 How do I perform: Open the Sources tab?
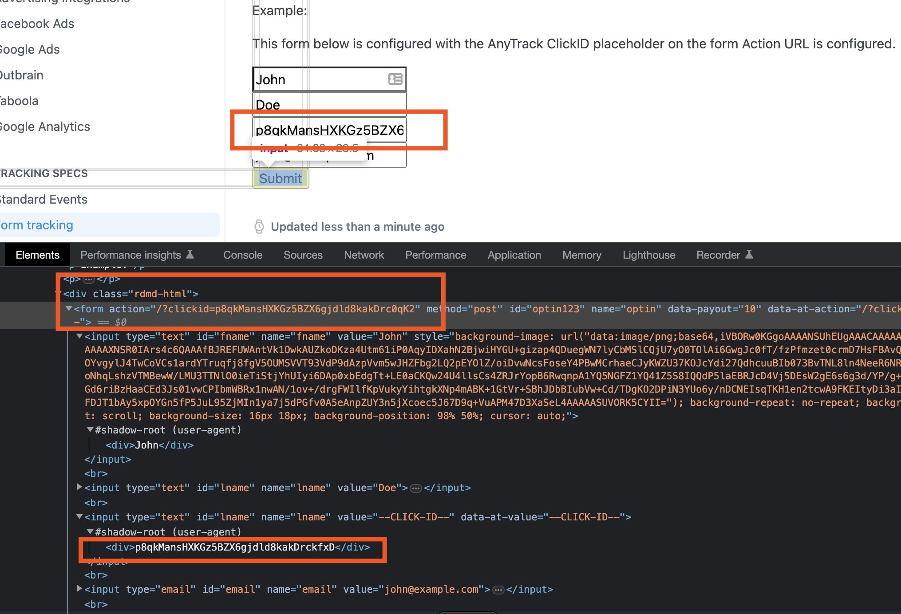(x=303, y=255)
